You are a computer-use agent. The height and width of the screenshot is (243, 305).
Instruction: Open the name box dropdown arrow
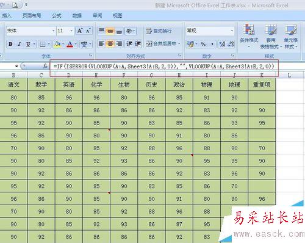pos(16,66)
